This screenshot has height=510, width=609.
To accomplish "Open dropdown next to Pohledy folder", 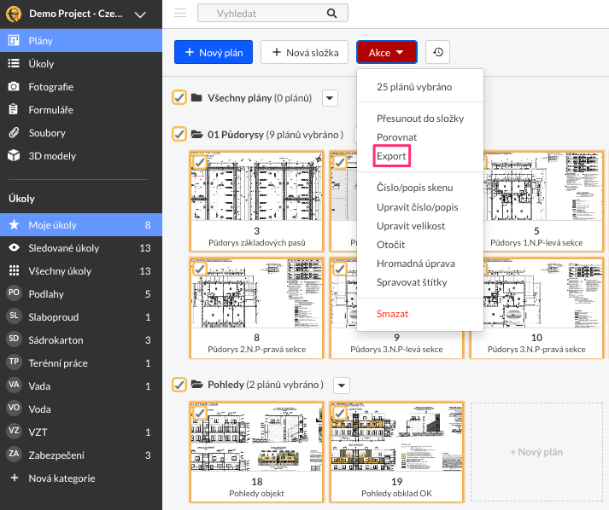I will 342,385.
